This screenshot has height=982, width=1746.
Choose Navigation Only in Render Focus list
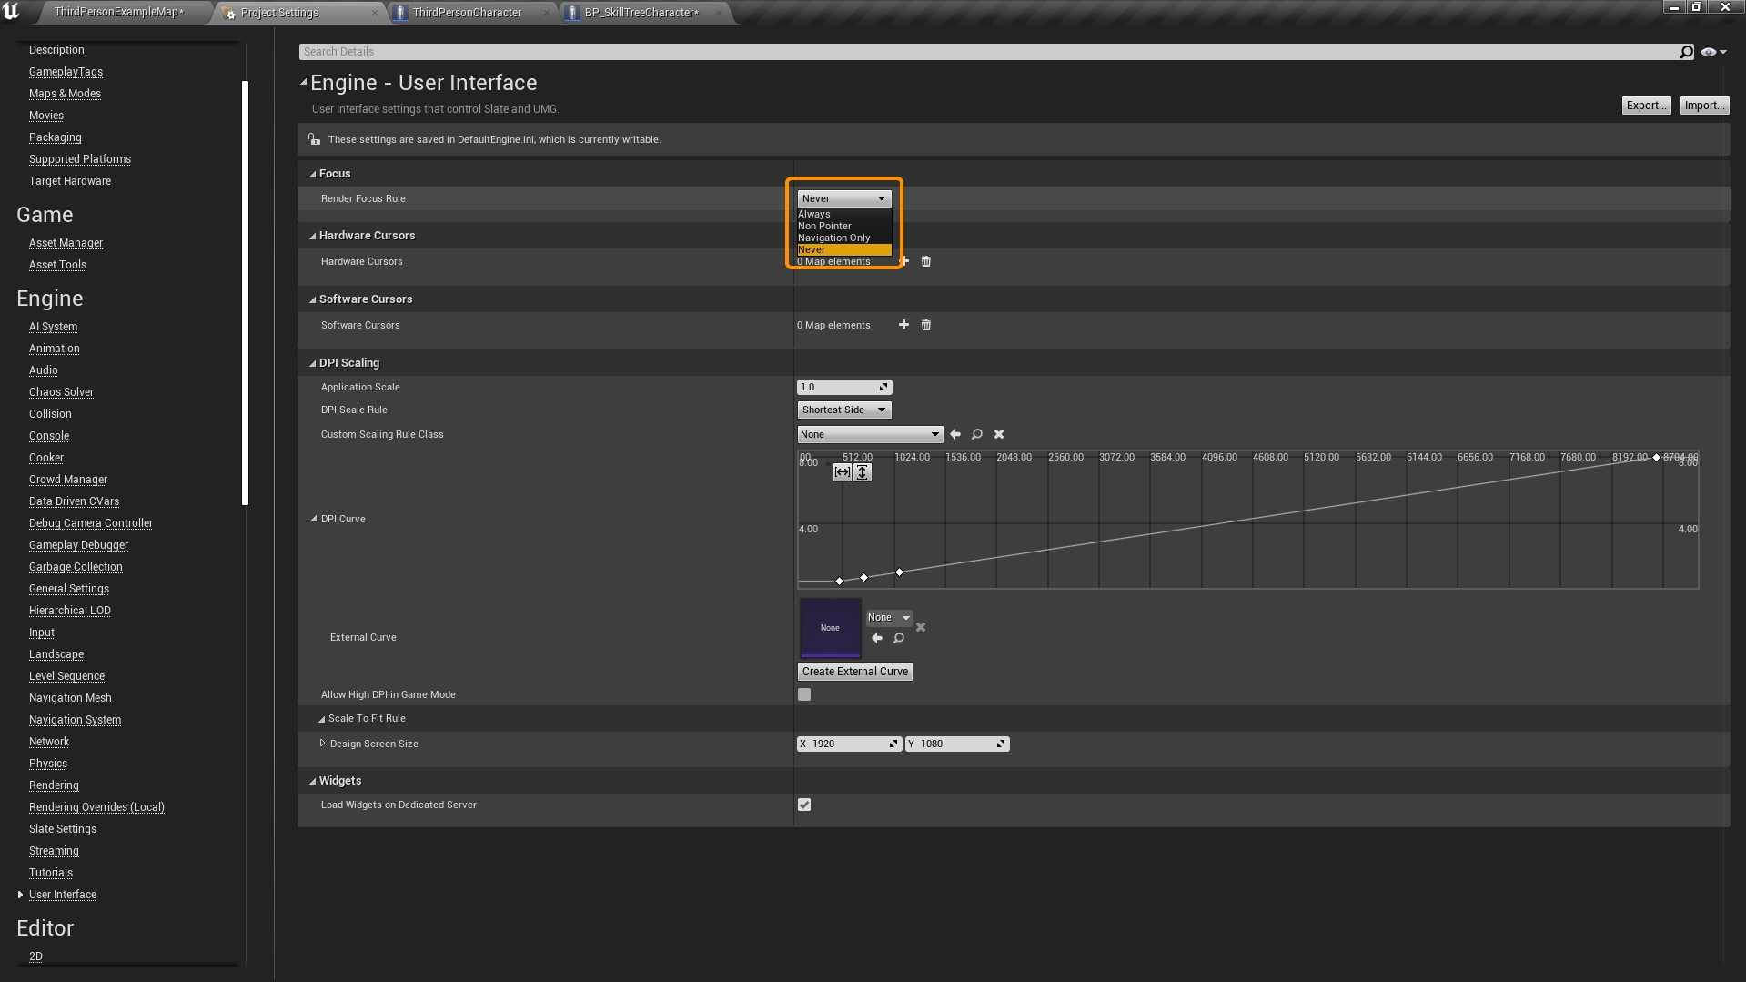point(833,238)
